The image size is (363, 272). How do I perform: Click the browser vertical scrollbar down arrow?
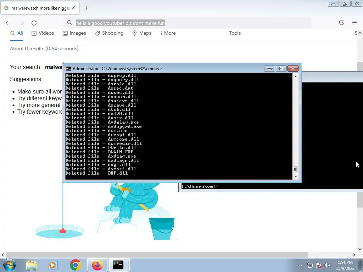click(x=360, y=249)
